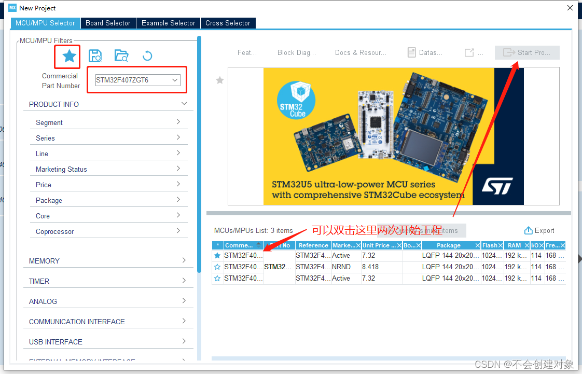This screenshot has height=374, width=582.
Task: Expand the MEMORY filter section
Action: point(184,260)
